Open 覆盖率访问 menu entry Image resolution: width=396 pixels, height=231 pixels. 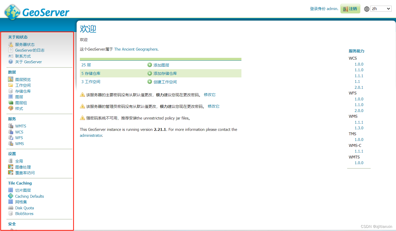click(25, 173)
